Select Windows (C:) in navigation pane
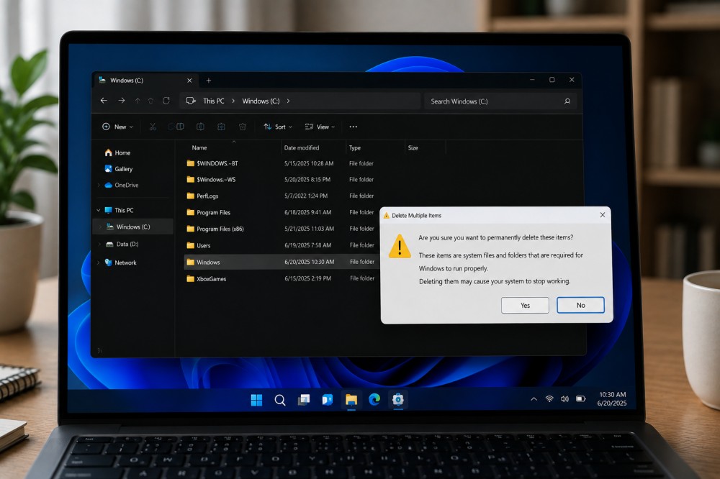The height and width of the screenshot is (479, 720). pyautogui.click(x=133, y=227)
